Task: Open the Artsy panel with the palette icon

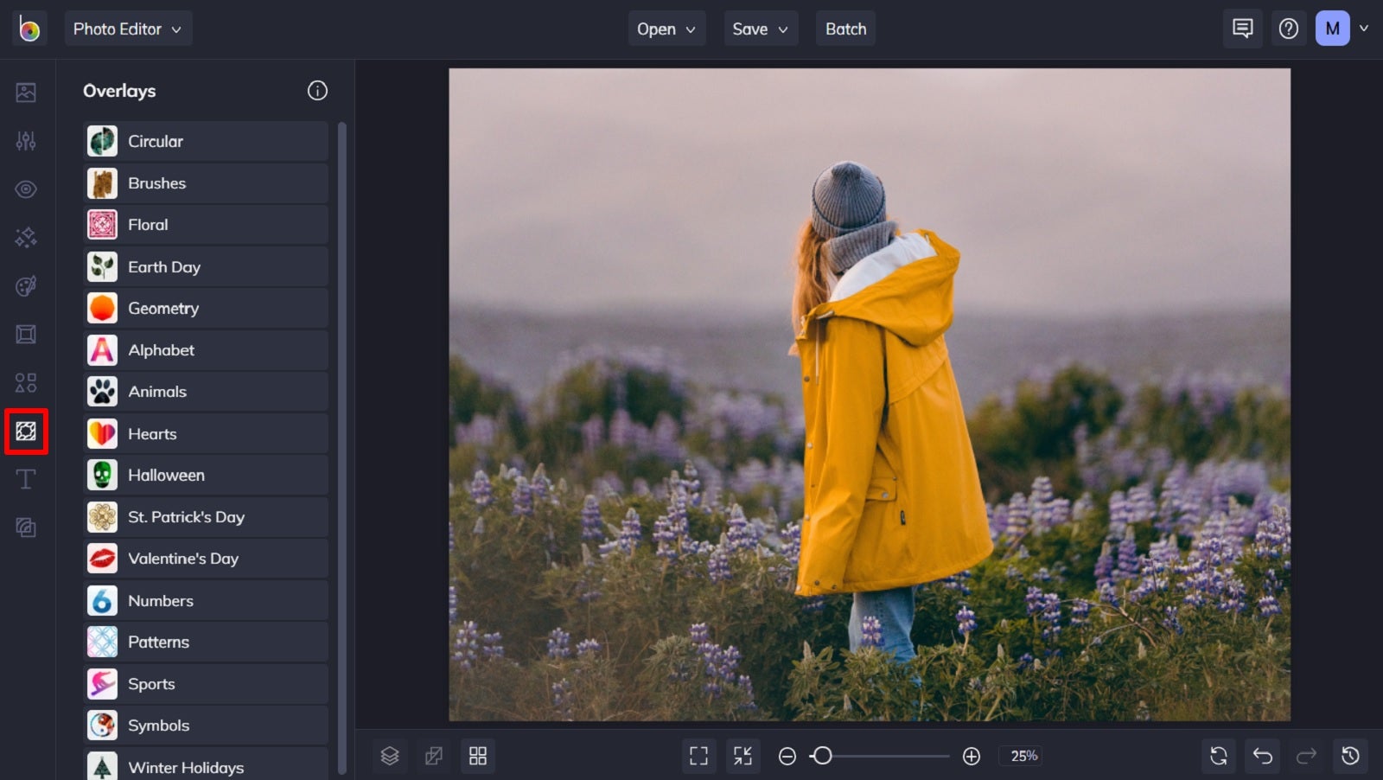Action: [x=26, y=285]
